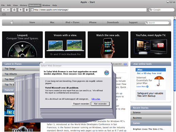Expand the Science stories section

pyautogui.click(x=151, y=113)
